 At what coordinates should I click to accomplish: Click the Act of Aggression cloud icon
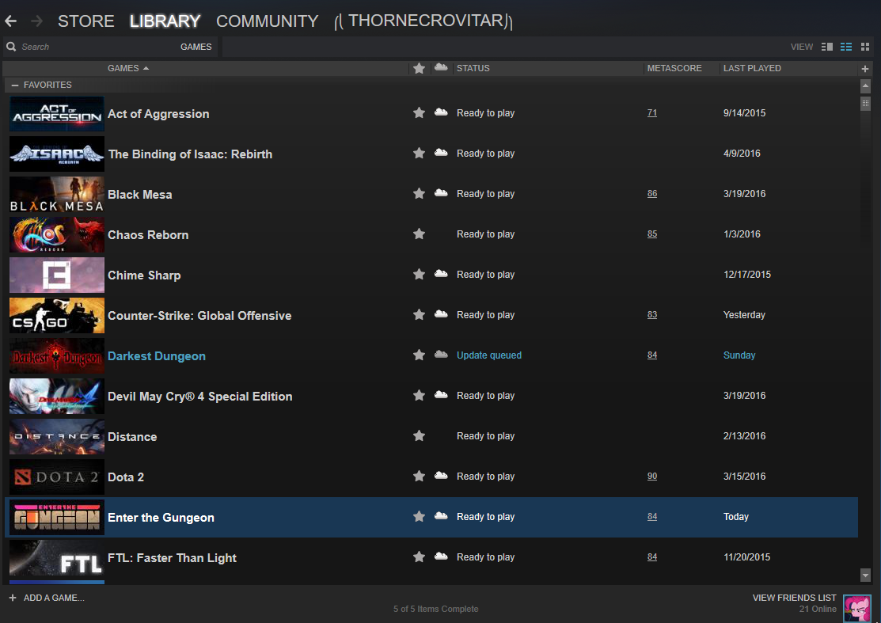441,112
